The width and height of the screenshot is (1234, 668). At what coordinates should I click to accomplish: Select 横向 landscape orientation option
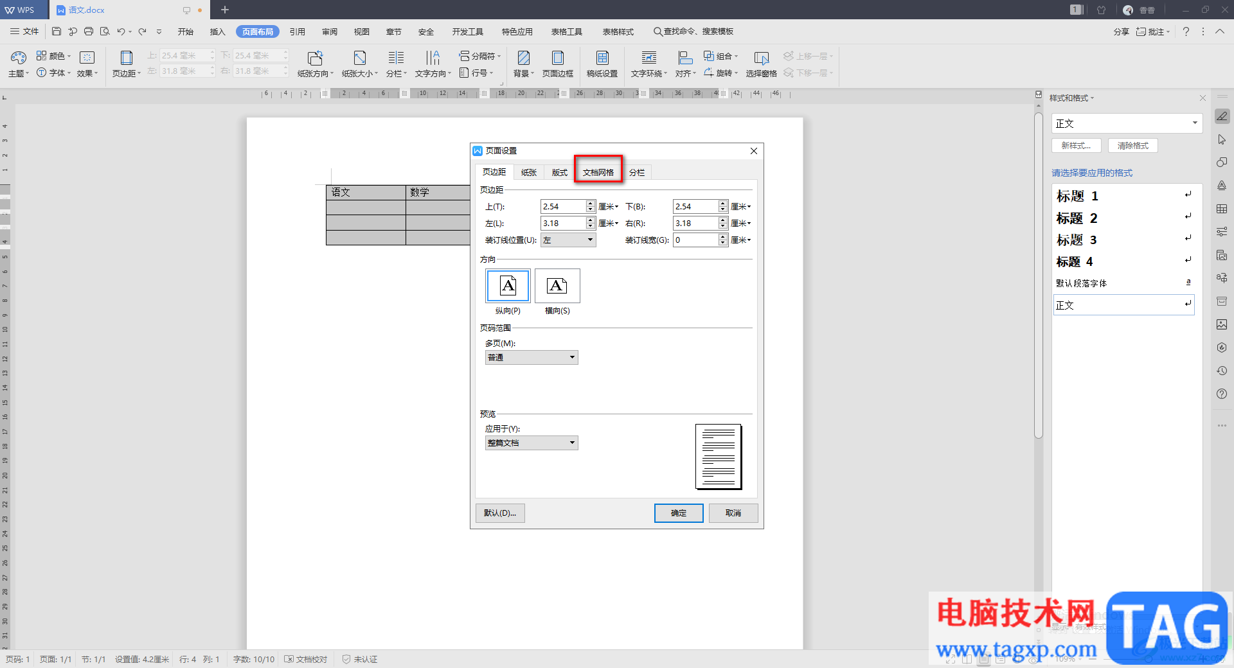(557, 286)
